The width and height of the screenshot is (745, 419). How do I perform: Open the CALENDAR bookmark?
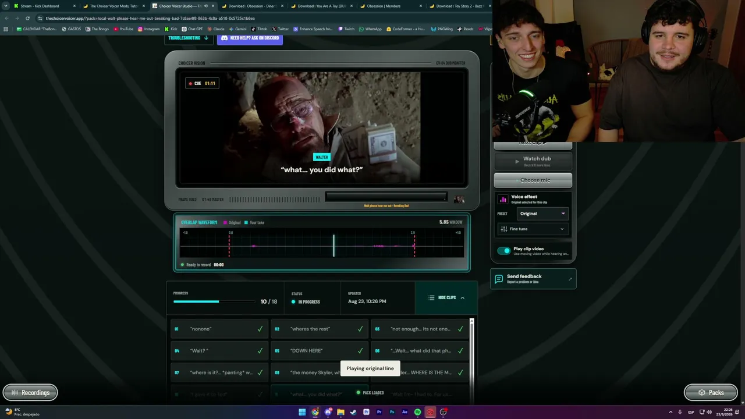[x=37, y=29]
